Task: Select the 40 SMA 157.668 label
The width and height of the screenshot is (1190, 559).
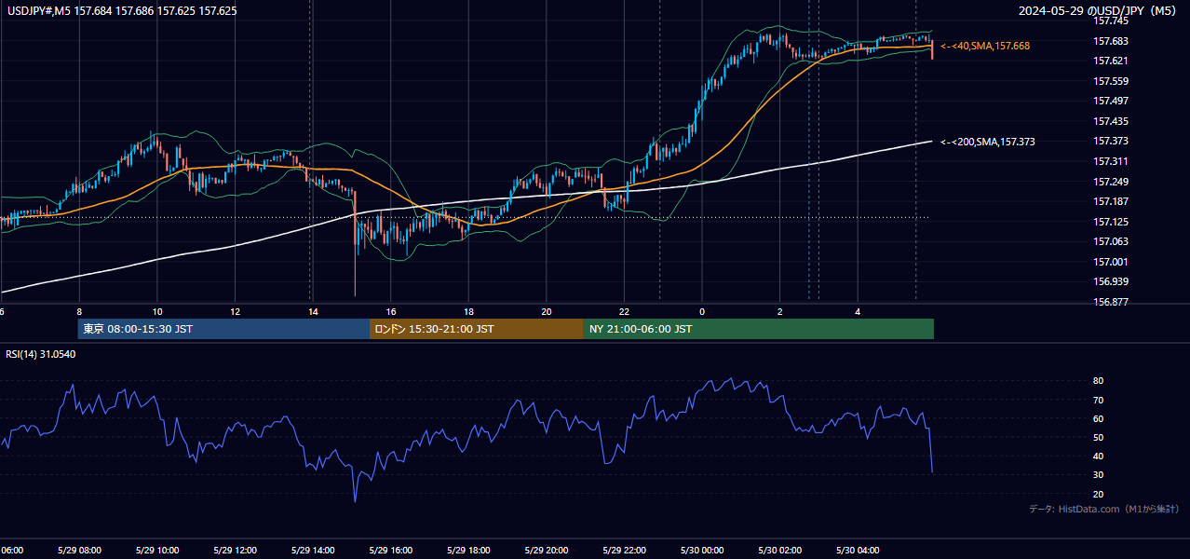Action: pyautogui.click(x=985, y=46)
